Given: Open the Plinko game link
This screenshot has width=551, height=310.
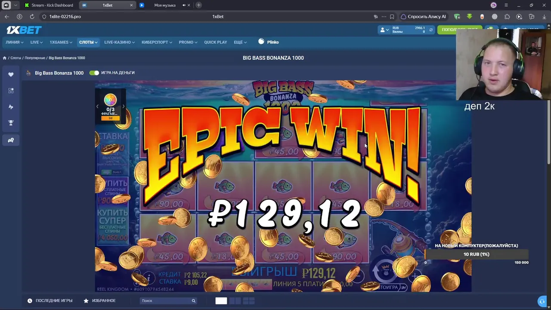Looking at the screenshot, I should point(269,42).
